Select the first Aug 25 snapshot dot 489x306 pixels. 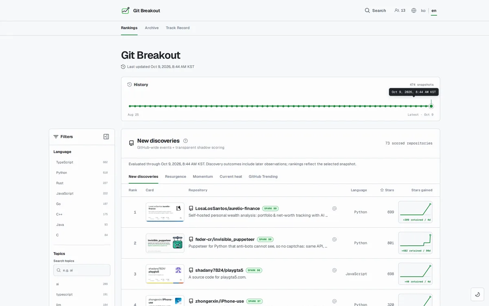pyautogui.click(x=130, y=106)
